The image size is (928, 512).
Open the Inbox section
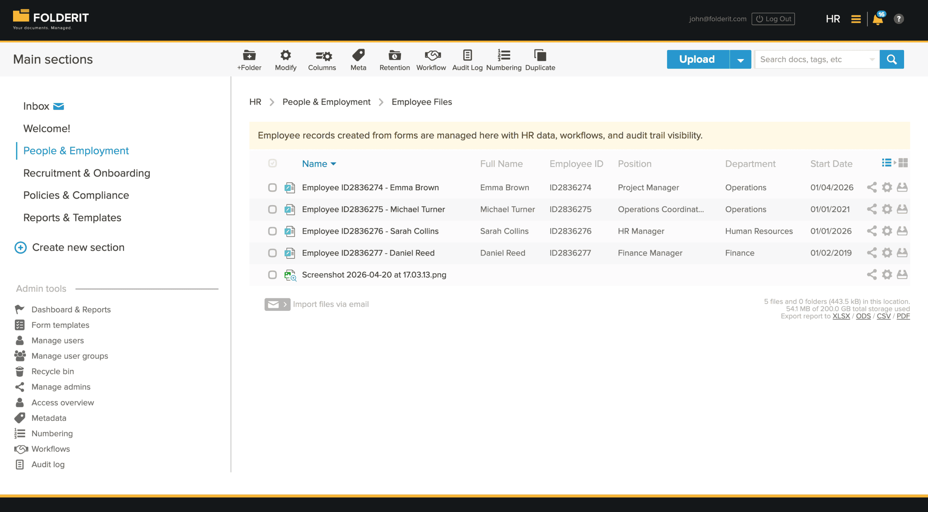pos(36,106)
